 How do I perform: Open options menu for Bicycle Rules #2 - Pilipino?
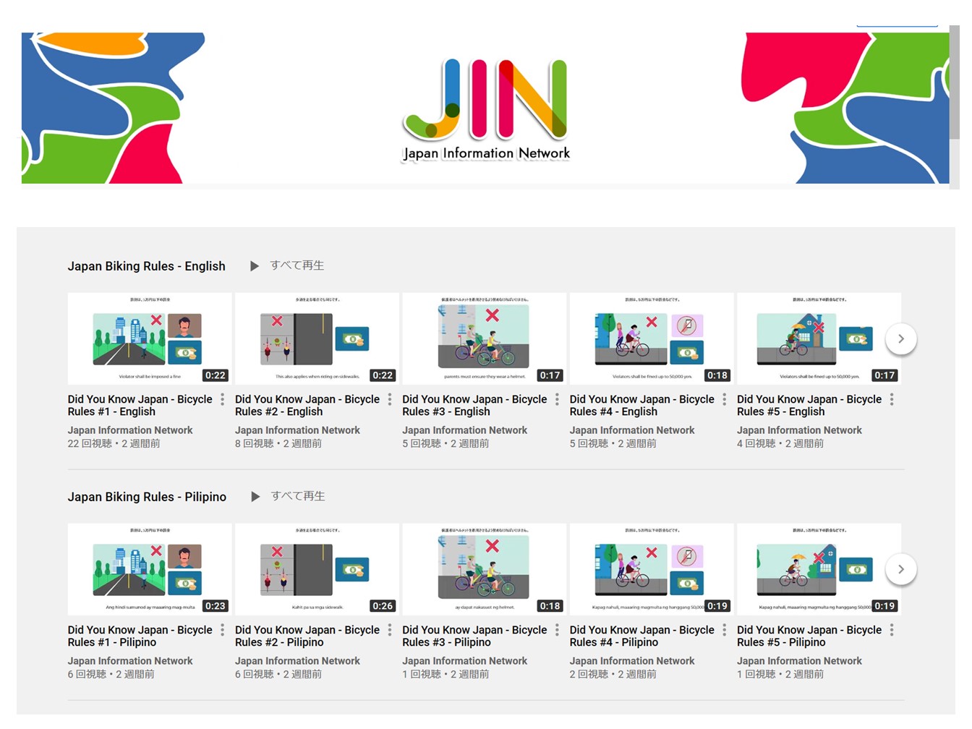tap(390, 630)
